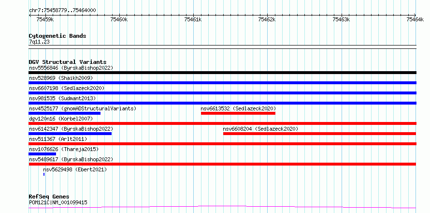Open nsv6613532 (Sedlazeck2020) variant label

point(238,108)
